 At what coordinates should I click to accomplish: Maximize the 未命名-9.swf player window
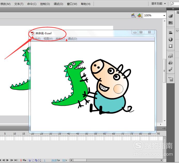[x=141, y=32]
